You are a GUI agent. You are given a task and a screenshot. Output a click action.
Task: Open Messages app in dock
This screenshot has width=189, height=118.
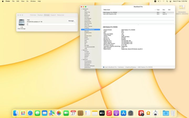click(37, 113)
